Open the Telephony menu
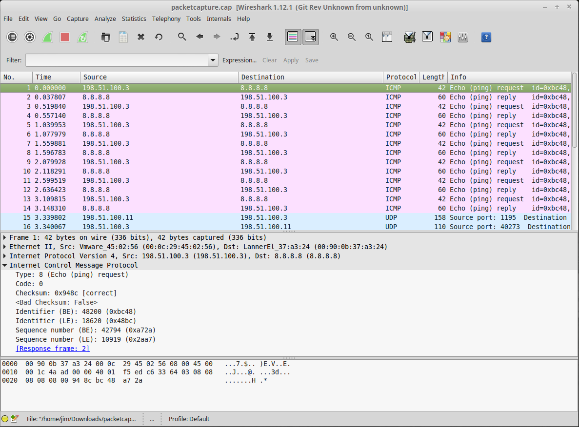Image resolution: width=579 pixels, height=427 pixels. (x=166, y=19)
